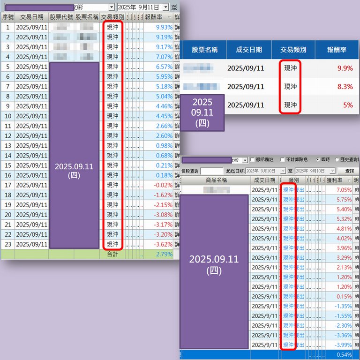Select the 即時 radio button
The image size is (360, 360).
coord(317,160)
